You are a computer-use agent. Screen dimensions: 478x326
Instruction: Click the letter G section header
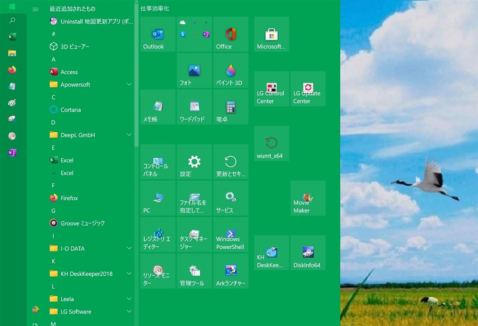(53, 211)
